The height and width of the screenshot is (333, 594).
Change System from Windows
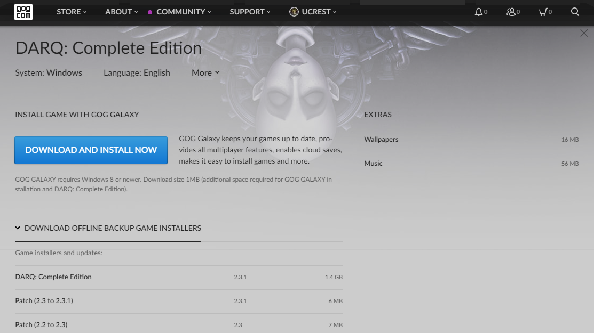(x=49, y=72)
